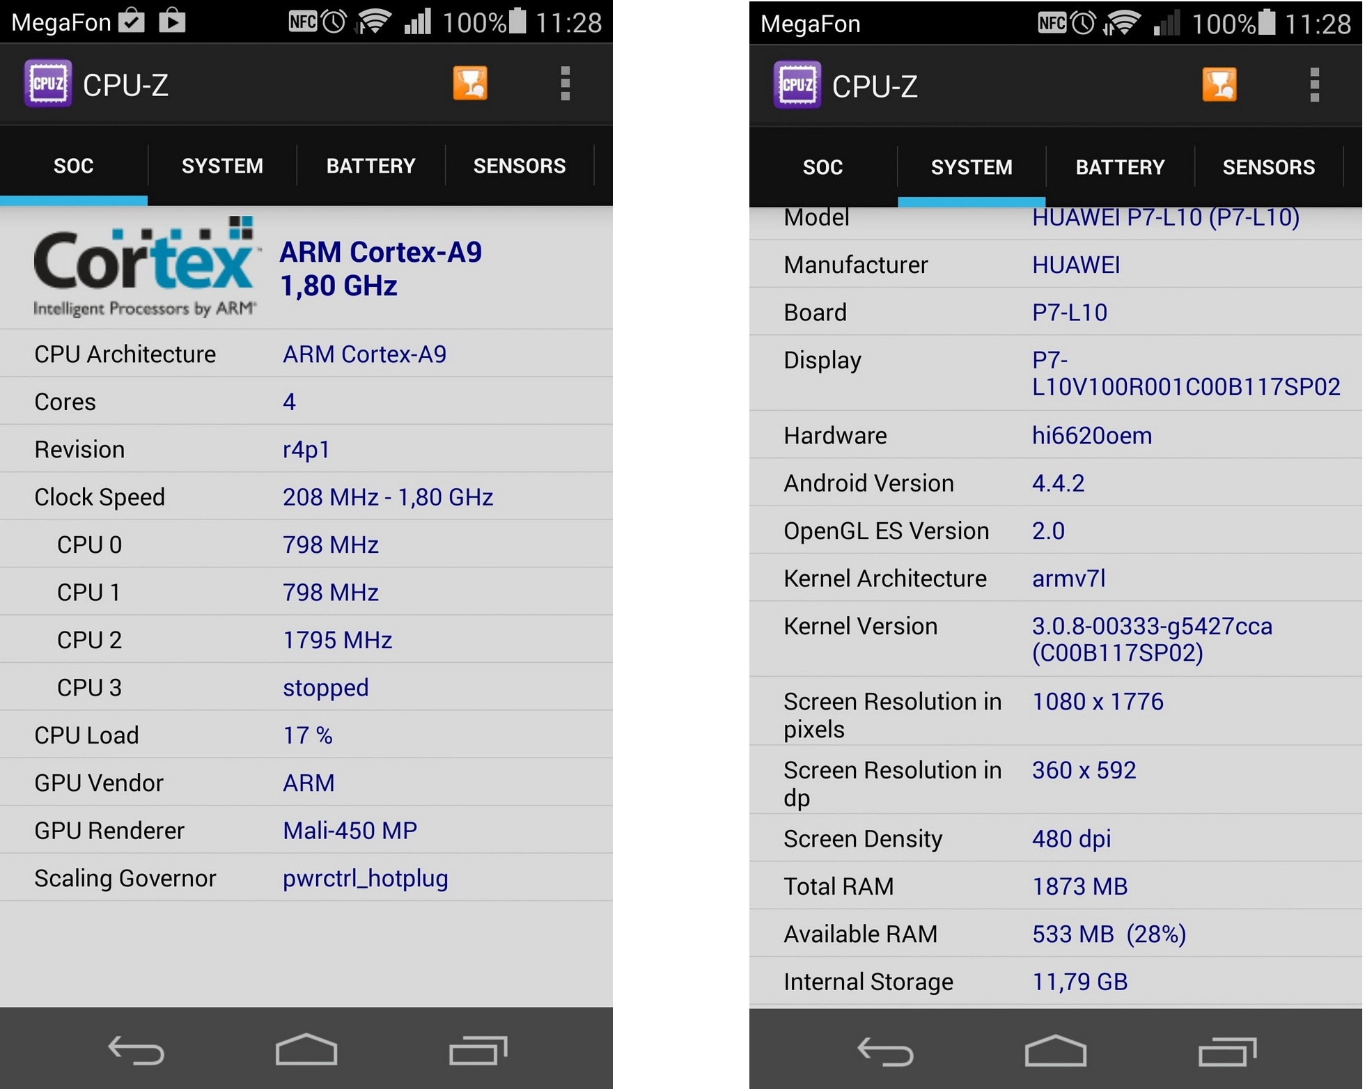
Task: Open trophy validation icon in right CPU-Z
Action: coord(1219,85)
